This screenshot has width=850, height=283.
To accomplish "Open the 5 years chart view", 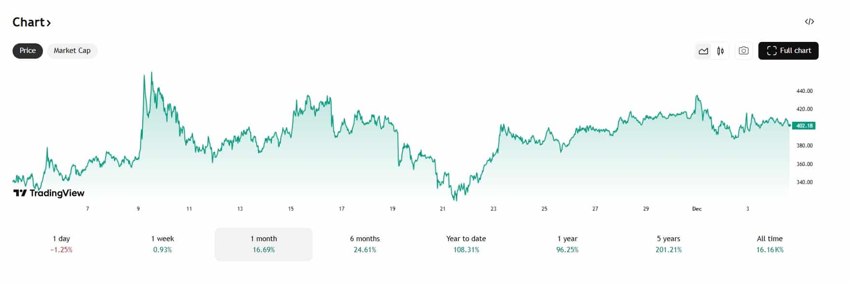I will (x=669, y=244).
